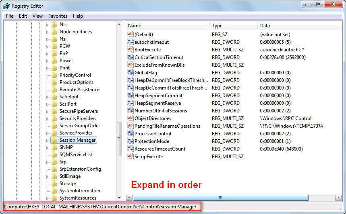The image size is (346, 214).
Task: Click the PendingFileRenameOperations value icon
Action: (130, 126)
